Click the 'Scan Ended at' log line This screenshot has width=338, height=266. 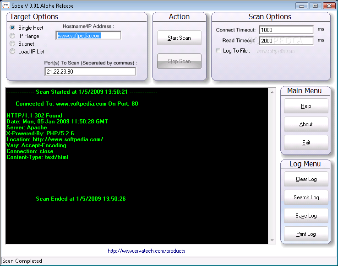point(81,199)
